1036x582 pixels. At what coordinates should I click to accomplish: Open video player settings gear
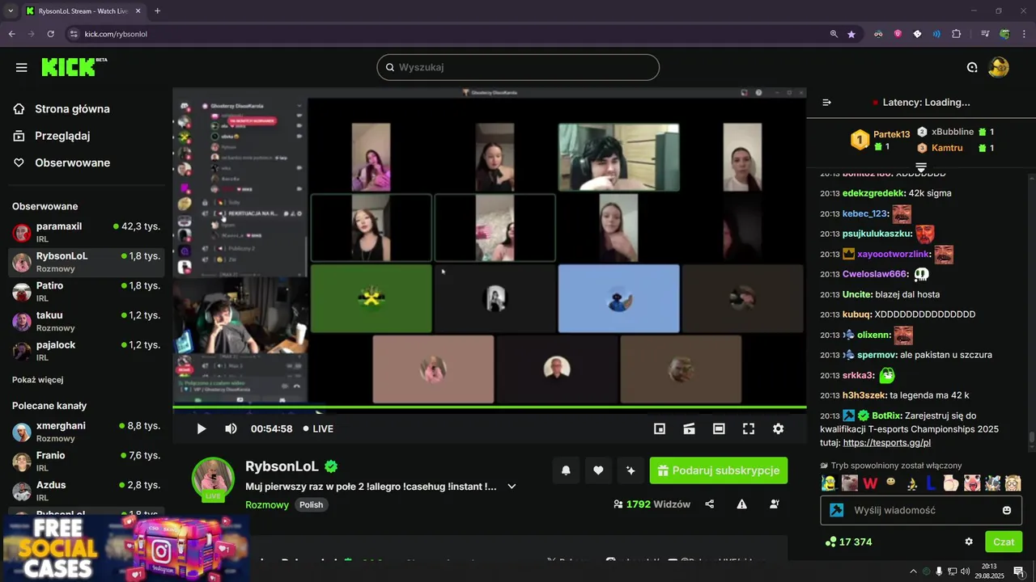pos(778,428)
